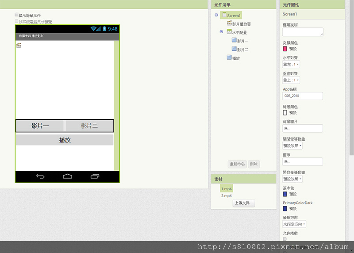The width and height of the screenshot is (354, 253).
Task: Click the 上傳文件 button
Action: click(244, 203)
